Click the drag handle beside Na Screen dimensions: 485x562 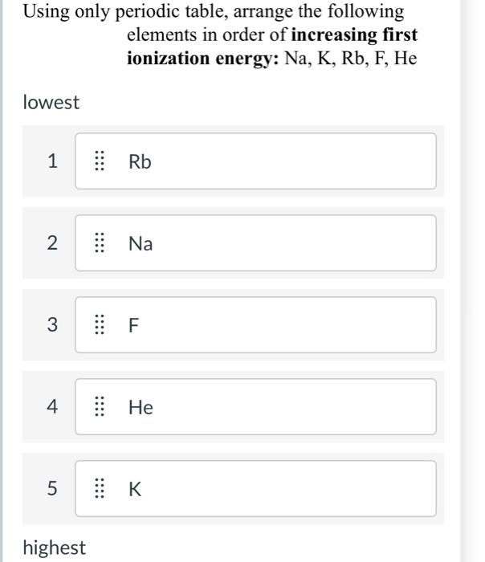[x=100, y=243]
